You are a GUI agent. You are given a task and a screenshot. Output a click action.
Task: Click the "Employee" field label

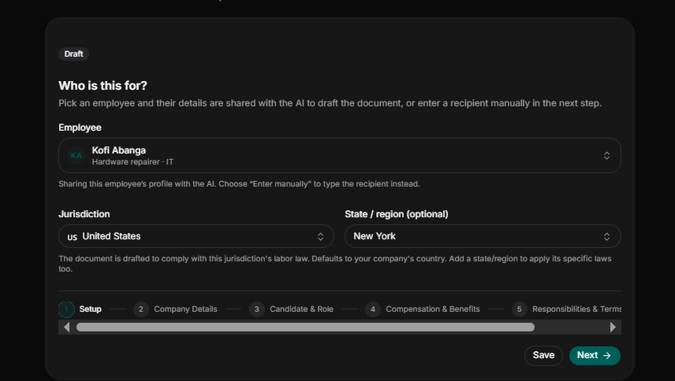(x=80, y=128)
